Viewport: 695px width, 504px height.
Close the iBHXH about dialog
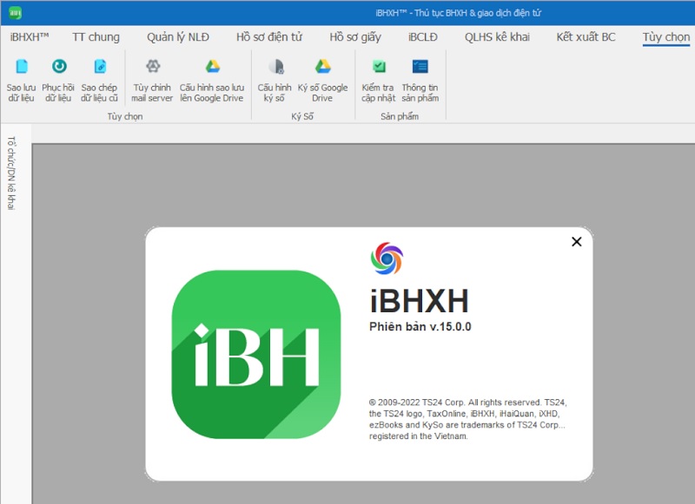coord(577,242)
